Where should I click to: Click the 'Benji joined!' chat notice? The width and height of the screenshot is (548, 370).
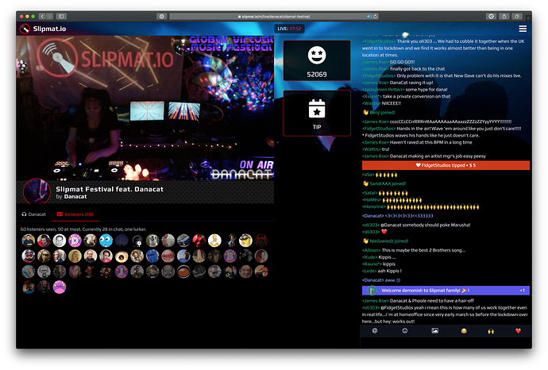tap(379, 113)
